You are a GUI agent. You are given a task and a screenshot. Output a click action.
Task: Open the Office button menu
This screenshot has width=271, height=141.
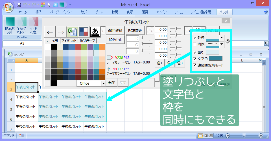[x=8, y=7]
